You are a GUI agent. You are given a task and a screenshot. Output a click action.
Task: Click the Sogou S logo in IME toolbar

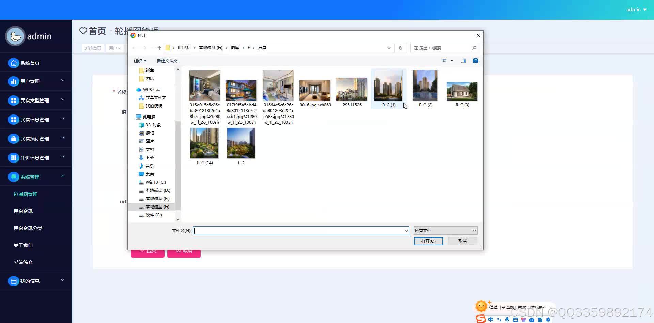pyautogui.click(x=481, y=318)
